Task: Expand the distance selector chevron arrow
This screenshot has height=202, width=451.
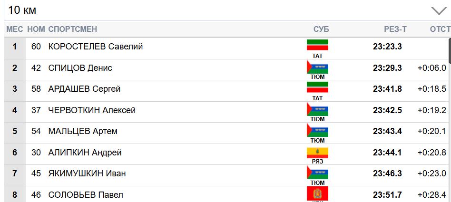Action: 438,10
